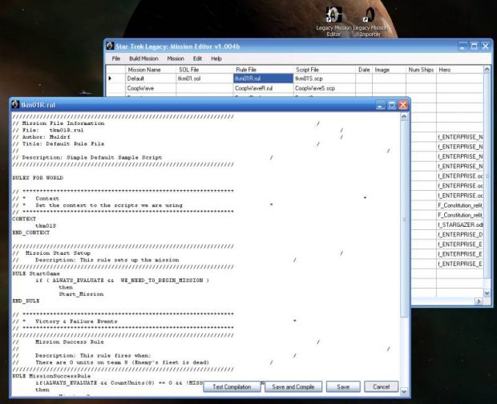Click the Image column header
The image size is (497, 404).
point(390,70)
